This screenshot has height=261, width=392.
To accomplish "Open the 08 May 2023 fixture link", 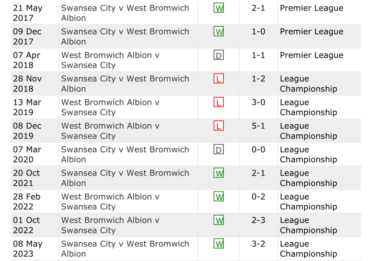I will pyautogui.click(x=125, y=248).
